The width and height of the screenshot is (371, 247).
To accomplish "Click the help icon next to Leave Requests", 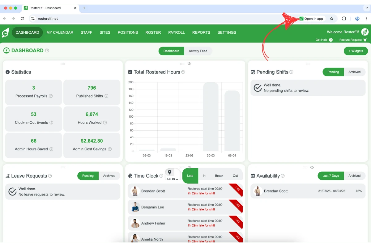I will tap(50, 176).
